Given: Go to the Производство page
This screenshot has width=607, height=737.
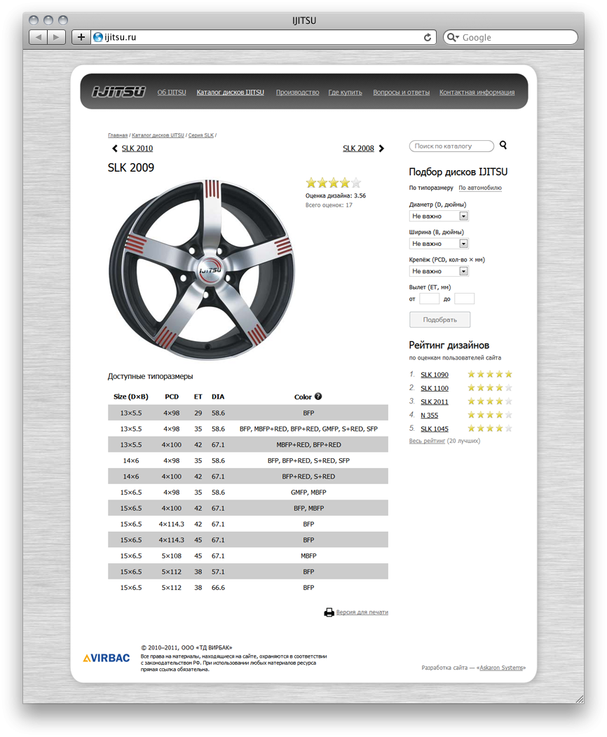Looking at the screenshot, I should tap(298, 92).
